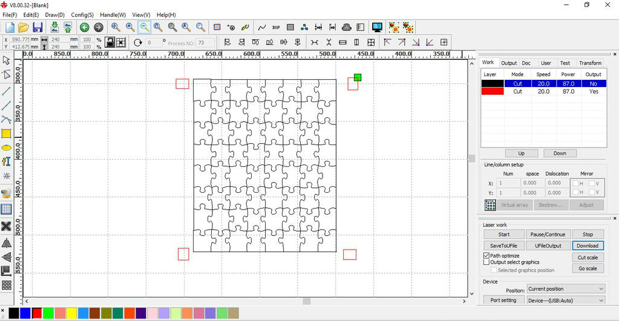Viewport: 619px width, 321px height.
Task: Click the Port setting button
Action: (x=503, y=300)
